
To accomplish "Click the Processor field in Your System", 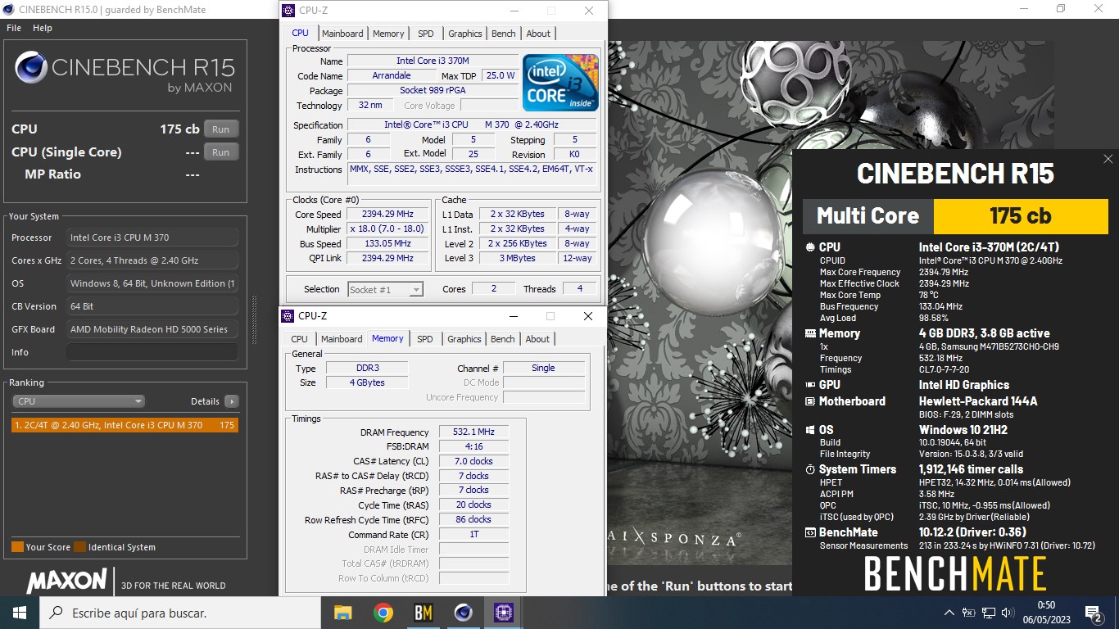I will [x=152, y=238].
